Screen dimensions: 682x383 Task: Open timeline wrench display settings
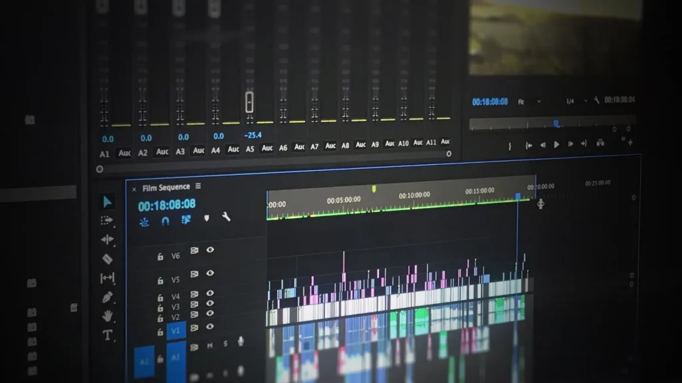click(226, 217)
